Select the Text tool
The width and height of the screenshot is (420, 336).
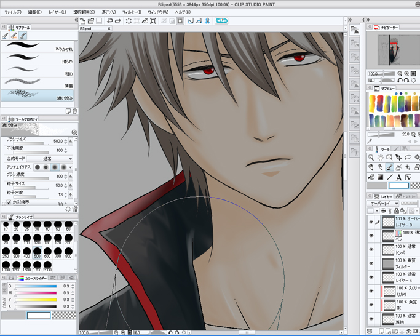pyautogui.click(x=398, y=177)
